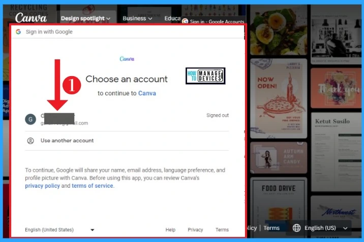Open the Thank you card thumbnail
Viewport: 364px width, 242px height.
(336, 88)
